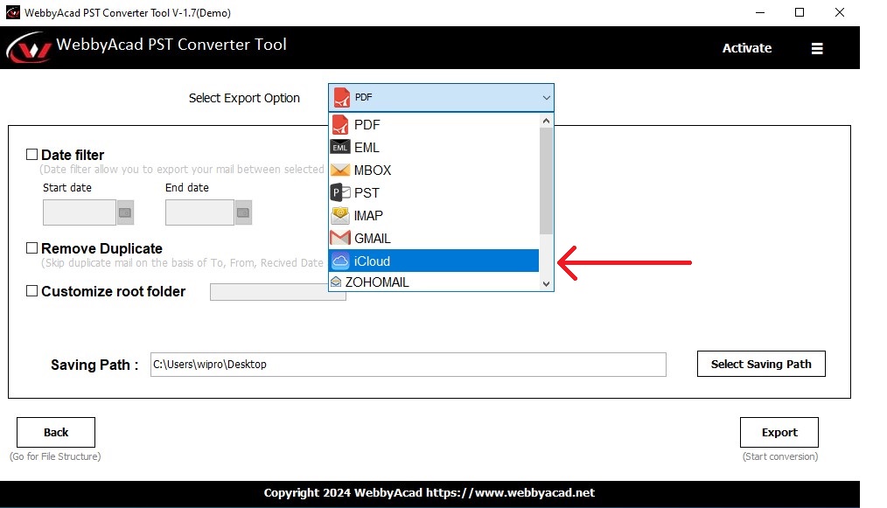Click the WebbyAcad logo in header

click(28, 47)
